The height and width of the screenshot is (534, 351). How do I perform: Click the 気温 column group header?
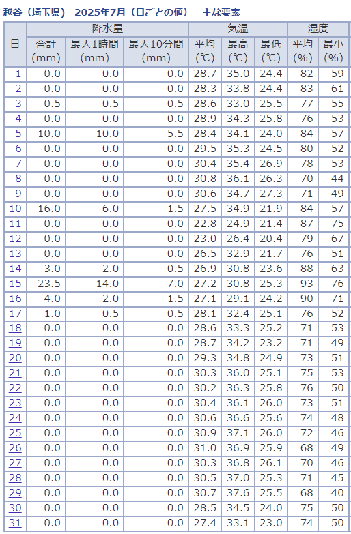[x=238, y=29]
